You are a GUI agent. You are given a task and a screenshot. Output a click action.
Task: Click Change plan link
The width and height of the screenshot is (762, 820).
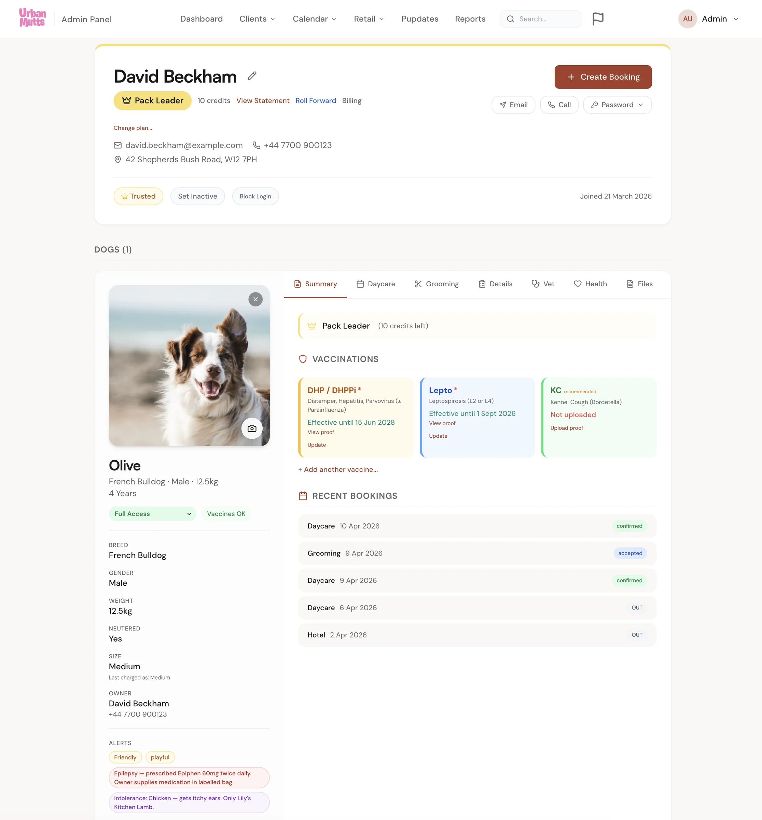coord(133,128)
